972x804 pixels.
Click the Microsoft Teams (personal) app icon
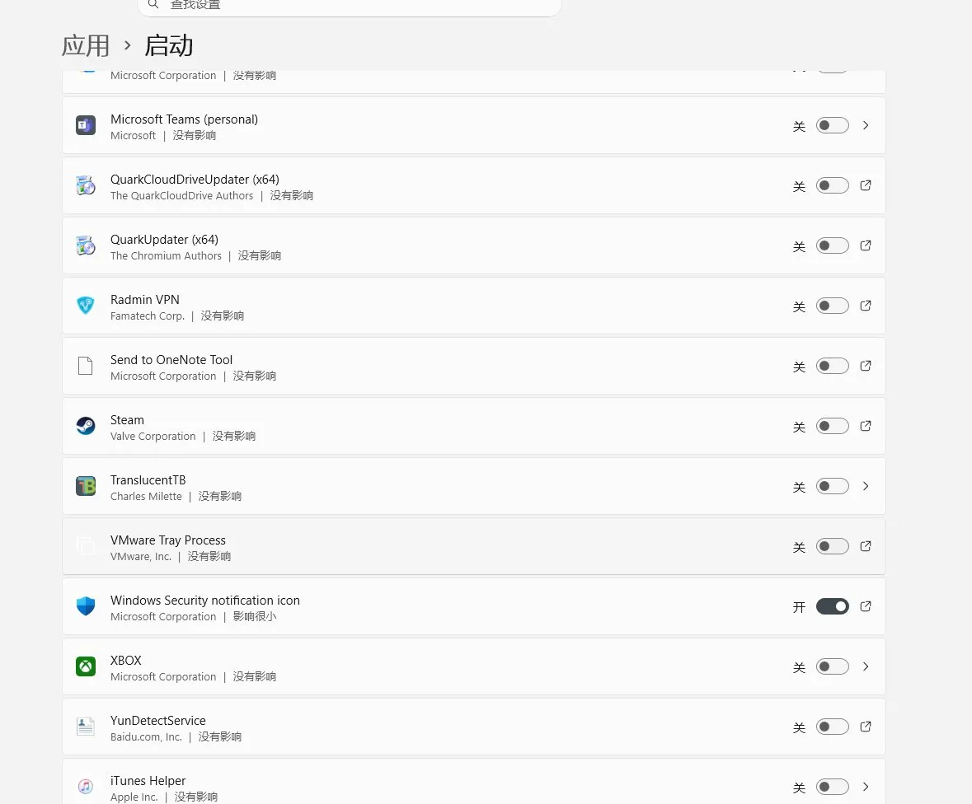pos(86,125)
